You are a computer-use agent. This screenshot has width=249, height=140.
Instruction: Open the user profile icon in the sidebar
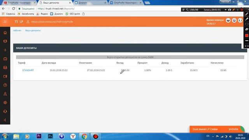(5, 94)
